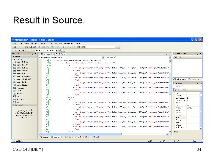Click the <div> tag navigator button
This screenshot has width=214, height=160.
point(87,137)
